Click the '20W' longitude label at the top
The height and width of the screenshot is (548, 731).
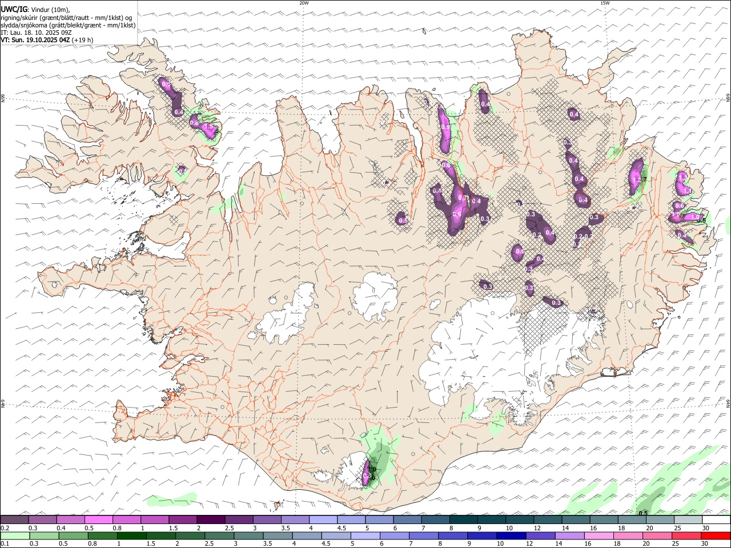click(304, 3)
